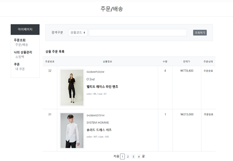Open the black pants product thumbnail
233x161 pixels.
pyautogui.click(x=72, y=87)
